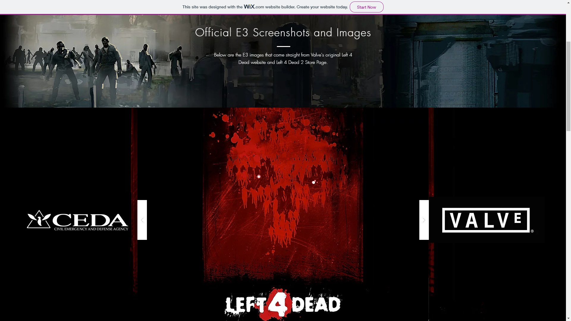Click the Valve logo
Screen dimensions: 571x321
point(486,220)
